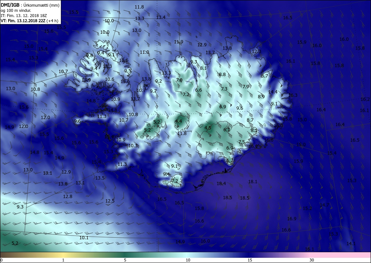Click the map value '11.9'
The width and height of the screenshot is (371, 263).
point(178,42)
